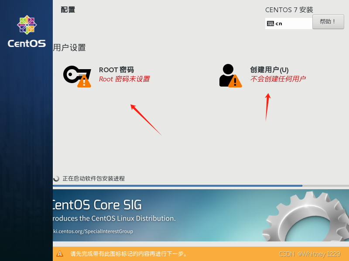Click the 正在启动软件包安装进程 status text

[94, 178]
